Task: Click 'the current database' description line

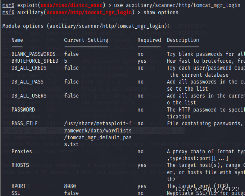Action: [x=199, y=75]
